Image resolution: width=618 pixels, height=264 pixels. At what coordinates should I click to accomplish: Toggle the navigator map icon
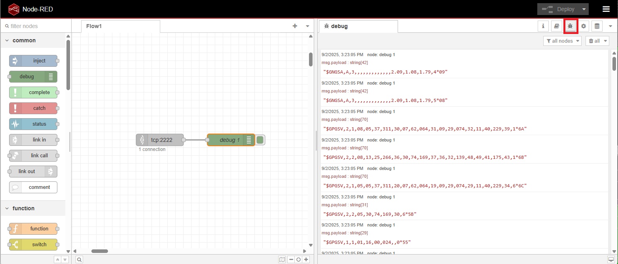click(x=282, y=260)
